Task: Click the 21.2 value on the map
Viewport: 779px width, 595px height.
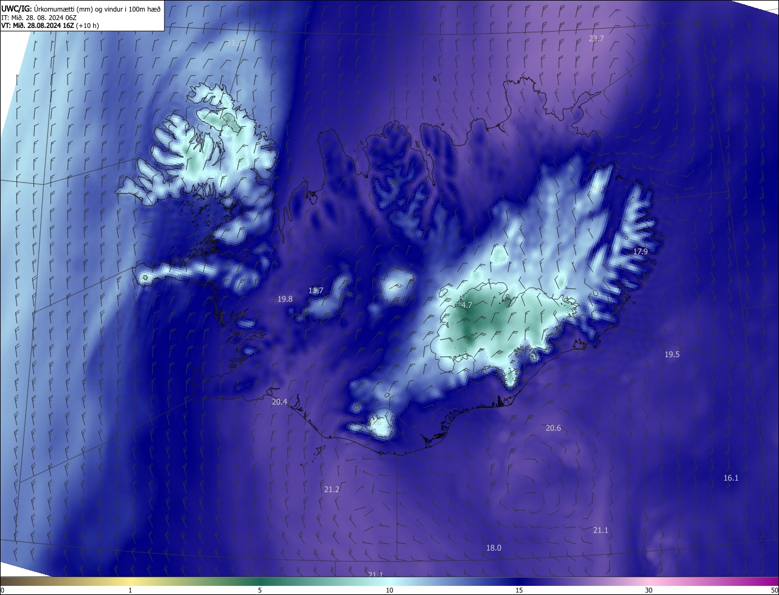Action: tap(332, 489)
